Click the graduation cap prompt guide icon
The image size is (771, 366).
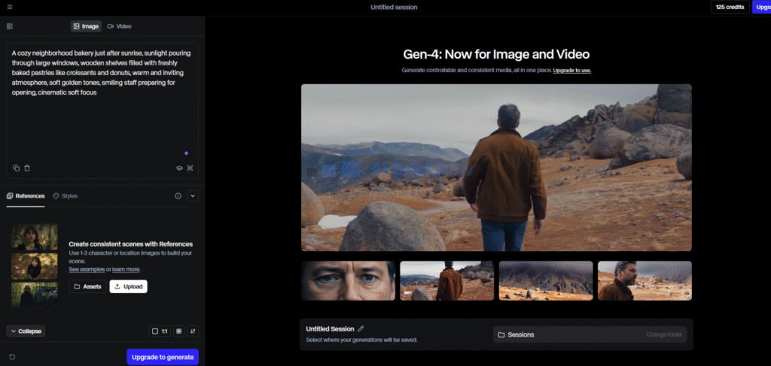click(x=179, y=168)
